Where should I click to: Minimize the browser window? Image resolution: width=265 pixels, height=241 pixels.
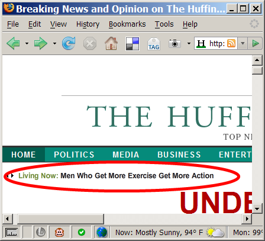click(231, 9)
